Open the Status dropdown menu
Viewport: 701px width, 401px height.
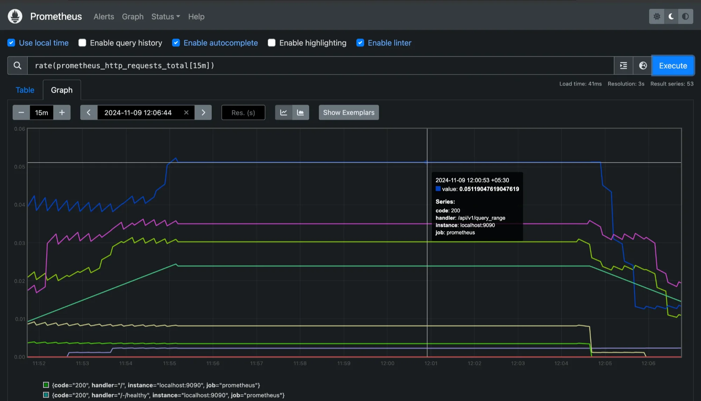point(165,16)
